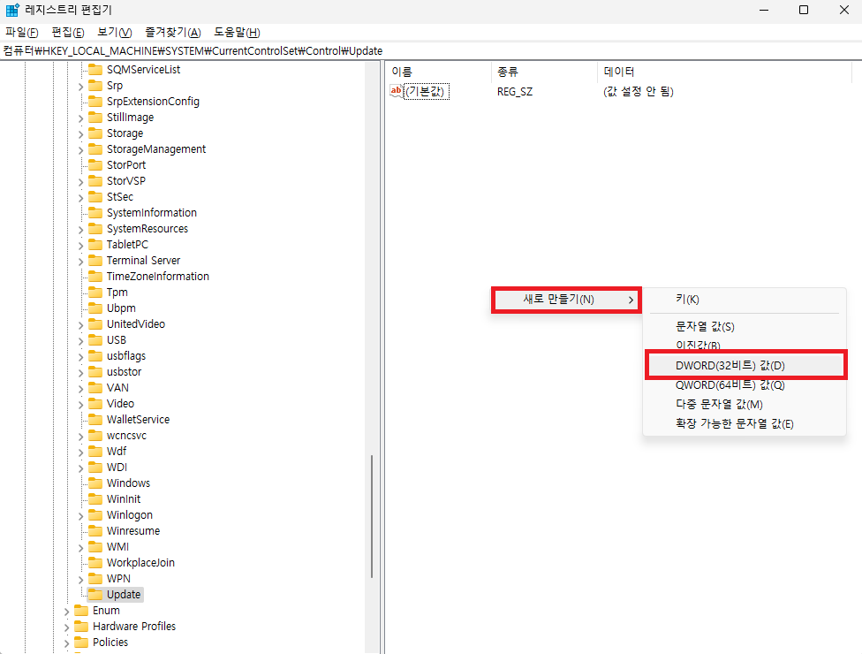Open the 보기(V) menu
This screenshot has width=862, height=654.
click(x=114, y=33)
